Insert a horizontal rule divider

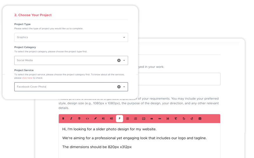pyautogui.click(x=160, y=118)
